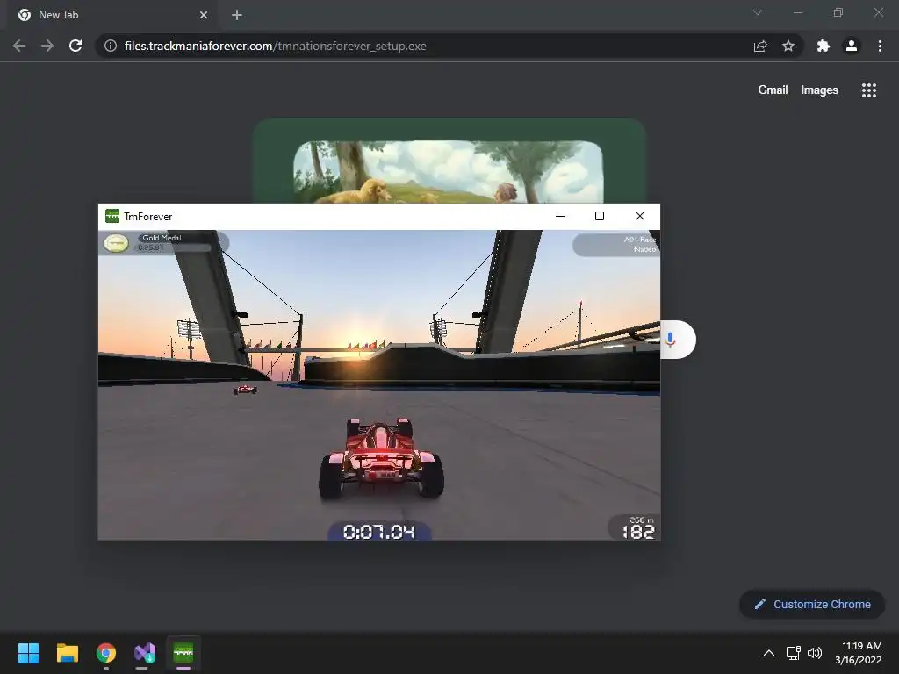The height and width of the screenshot is (674, 899).
Task: Click Customize Chrome button
Action: [812, 604]
